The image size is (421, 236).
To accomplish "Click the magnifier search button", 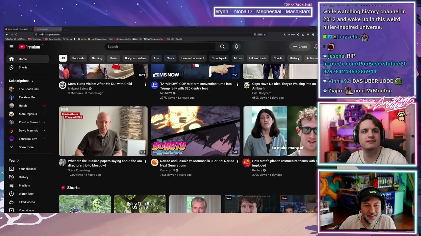I will click(222, 47).
